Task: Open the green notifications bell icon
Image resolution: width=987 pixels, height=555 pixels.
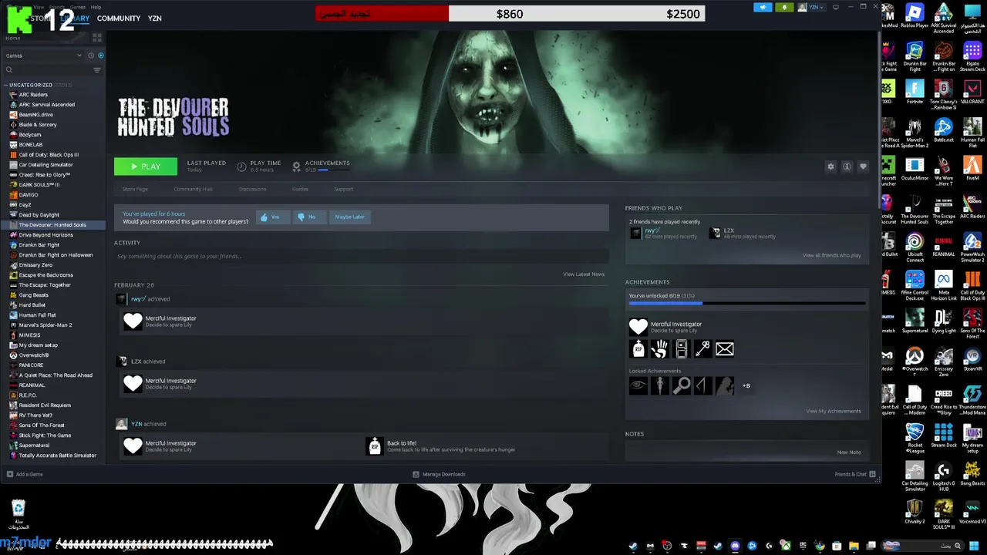Action: tap(784, 8)
